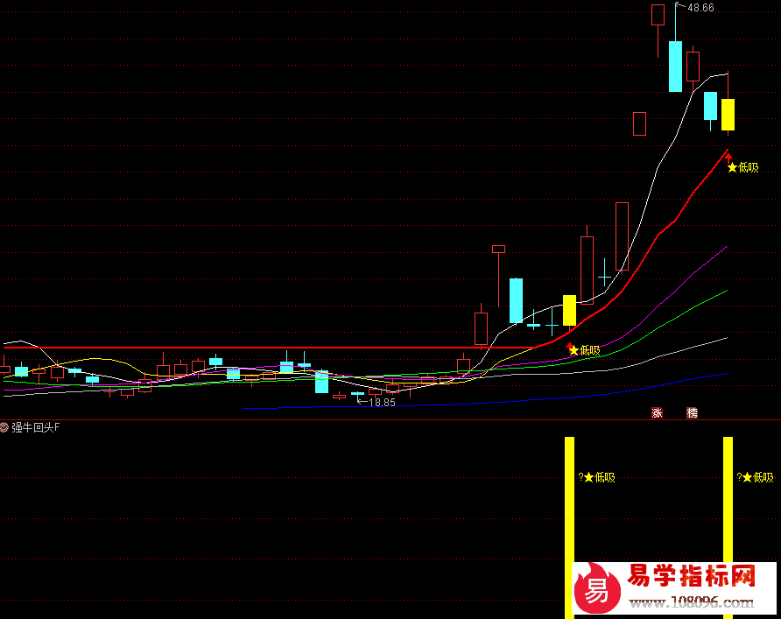Select the left ?★低吸 signal label in the indicator panel
Viewport: 781px width, 619px height.
597,477
